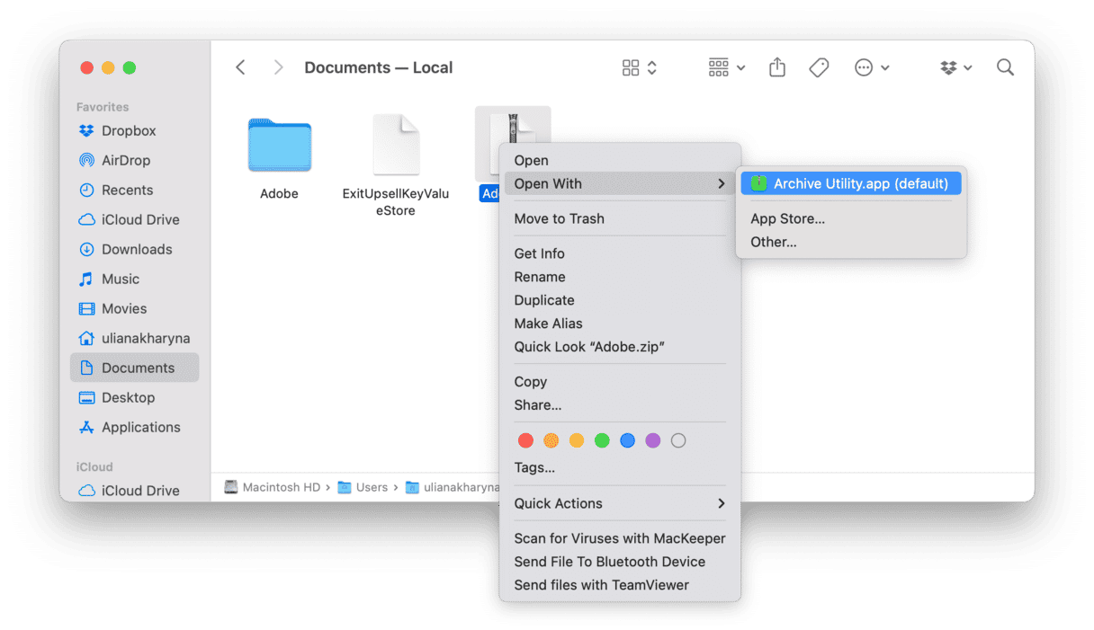Image resolution: width=1094 pixels, height=630 pixels.
Task: Open the Dropbox toolbar dropdown
Action: pyautogui.click(x=955, y=67)
